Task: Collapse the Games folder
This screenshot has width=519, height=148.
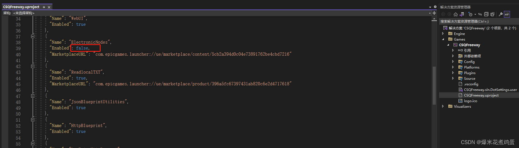Action: (443, 39)
